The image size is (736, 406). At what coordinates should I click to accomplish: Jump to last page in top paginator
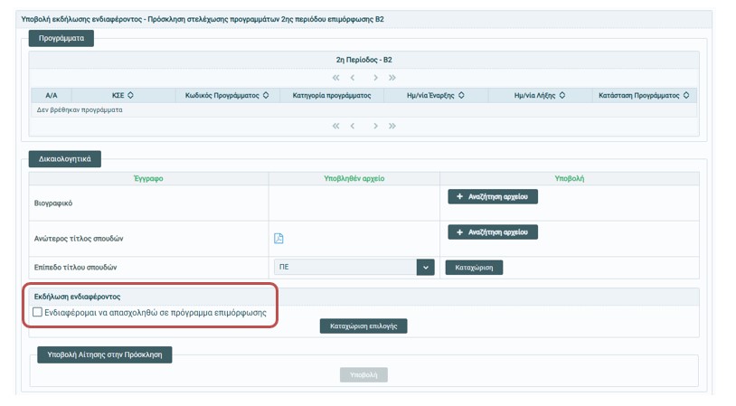click(x=392, y=78)
